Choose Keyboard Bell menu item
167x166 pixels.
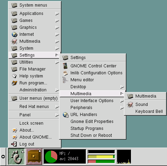(145, 111)
